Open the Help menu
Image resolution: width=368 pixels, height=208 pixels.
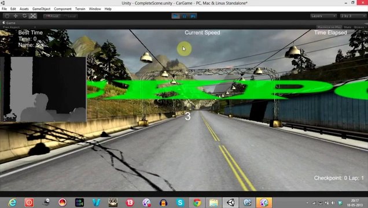tap(108, 9)
